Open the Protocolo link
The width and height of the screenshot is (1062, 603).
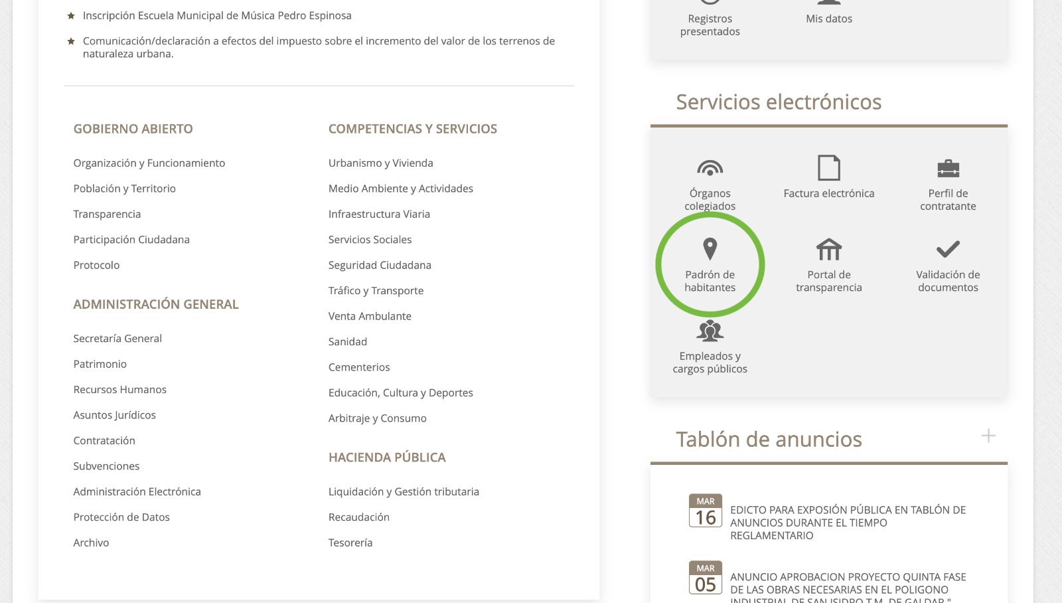point(96,265)
